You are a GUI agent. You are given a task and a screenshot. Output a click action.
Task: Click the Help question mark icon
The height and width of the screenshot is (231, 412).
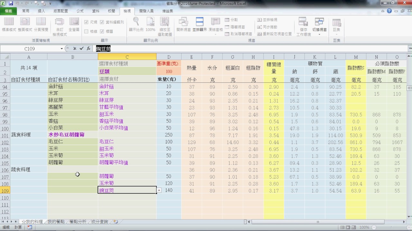point(389,11)
